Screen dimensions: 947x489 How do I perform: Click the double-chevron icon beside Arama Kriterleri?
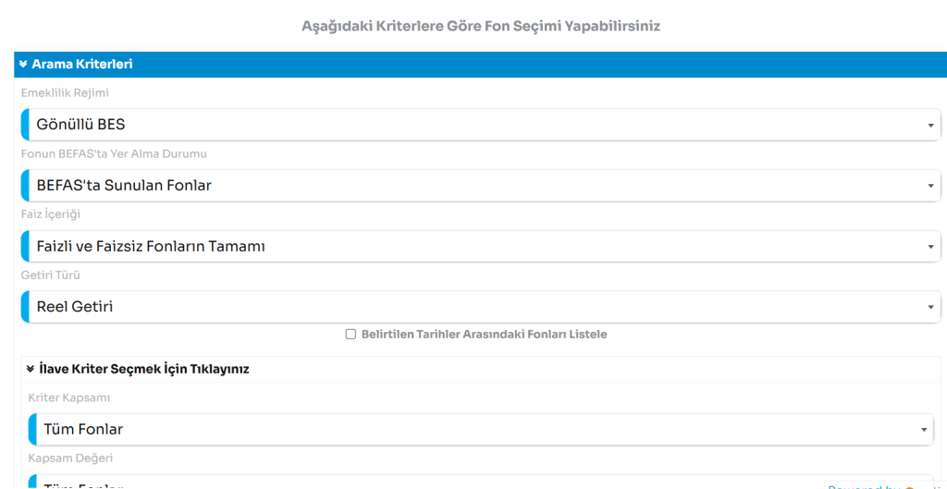[x=23, y=64]
